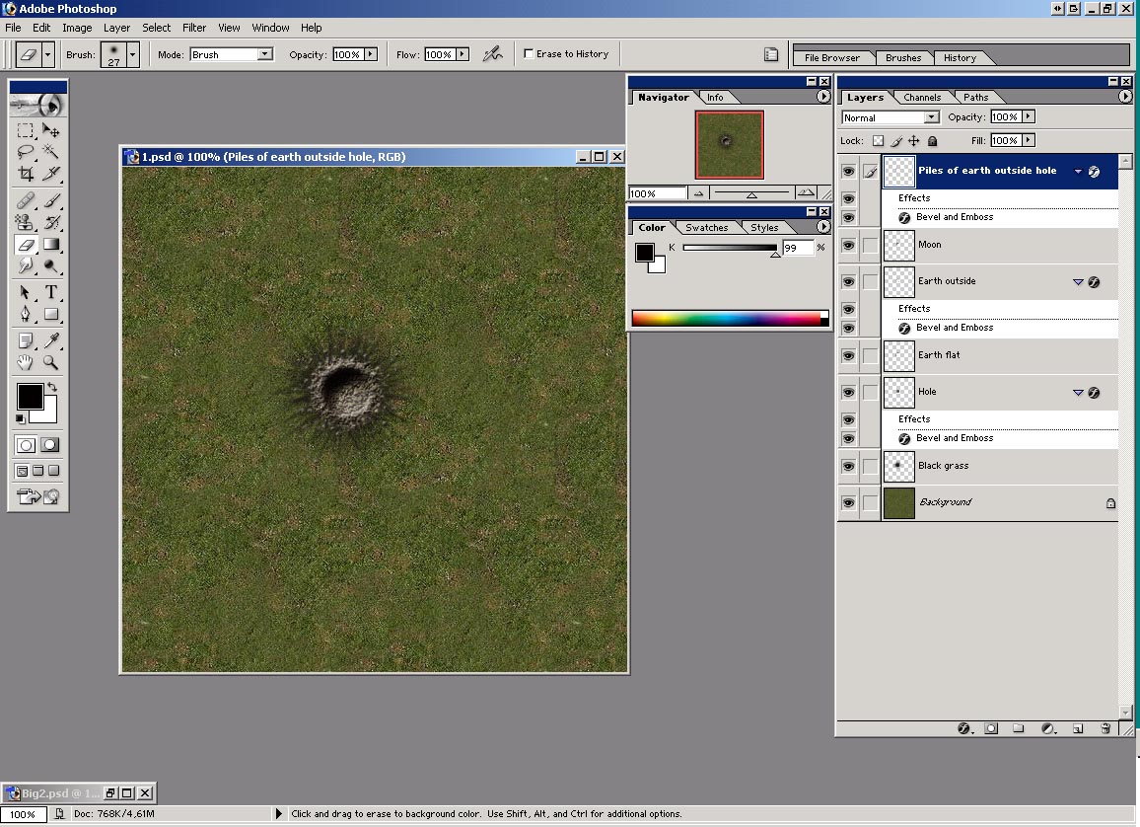Toggle visibility of the Background layer
Image resolution: width=1140 pixels, height=827 pixels.
848,502
